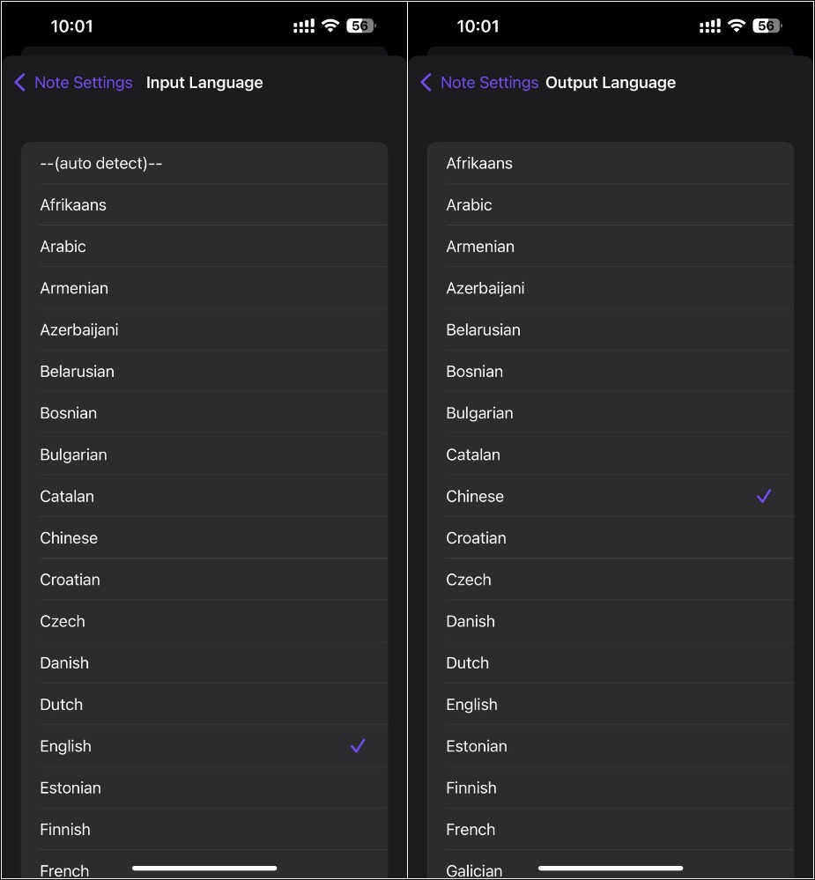This screenshot has width=815, height=880.
Task: Select Afrikaans as output language
Action: 479,163
